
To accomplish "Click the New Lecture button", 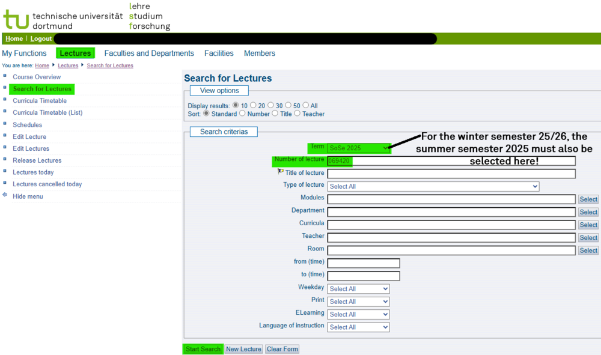I will 244,349.
